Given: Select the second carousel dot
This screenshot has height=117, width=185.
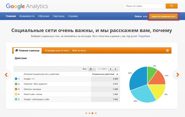Looking at the screenshot, I should [x=89, y=113].
